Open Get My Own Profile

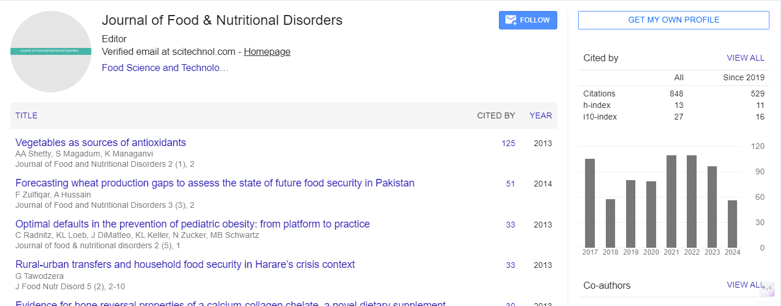point(673,20)
